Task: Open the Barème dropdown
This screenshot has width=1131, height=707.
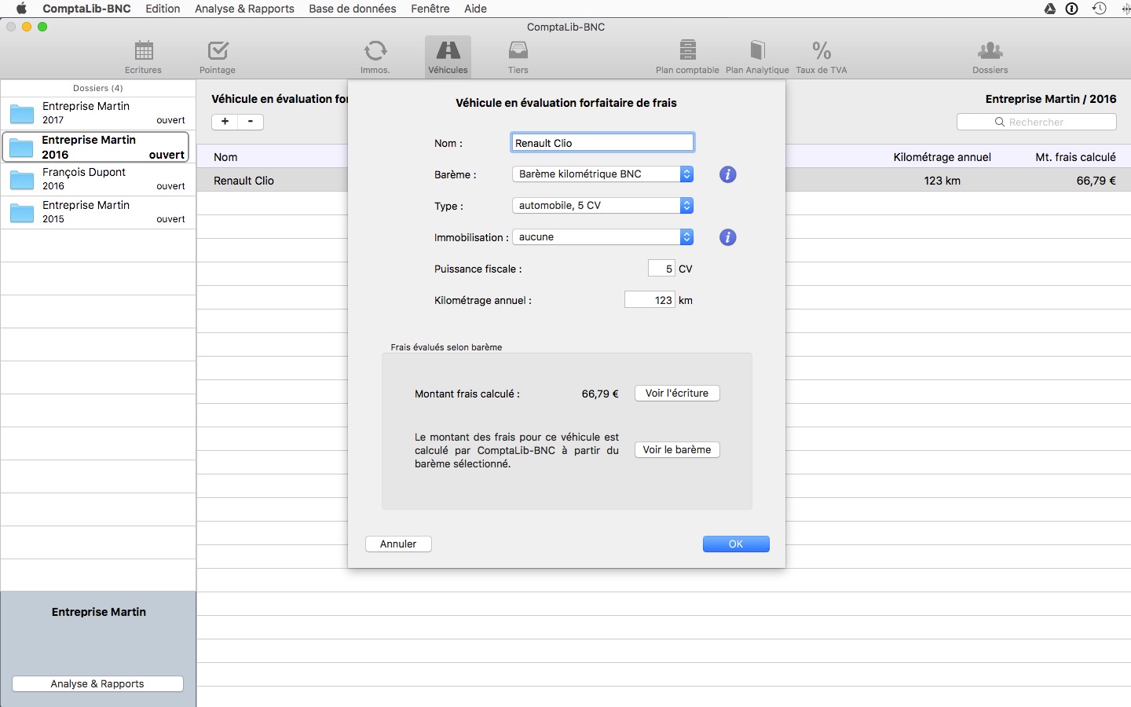Action: pyautogui.click(x=602, y=174)
